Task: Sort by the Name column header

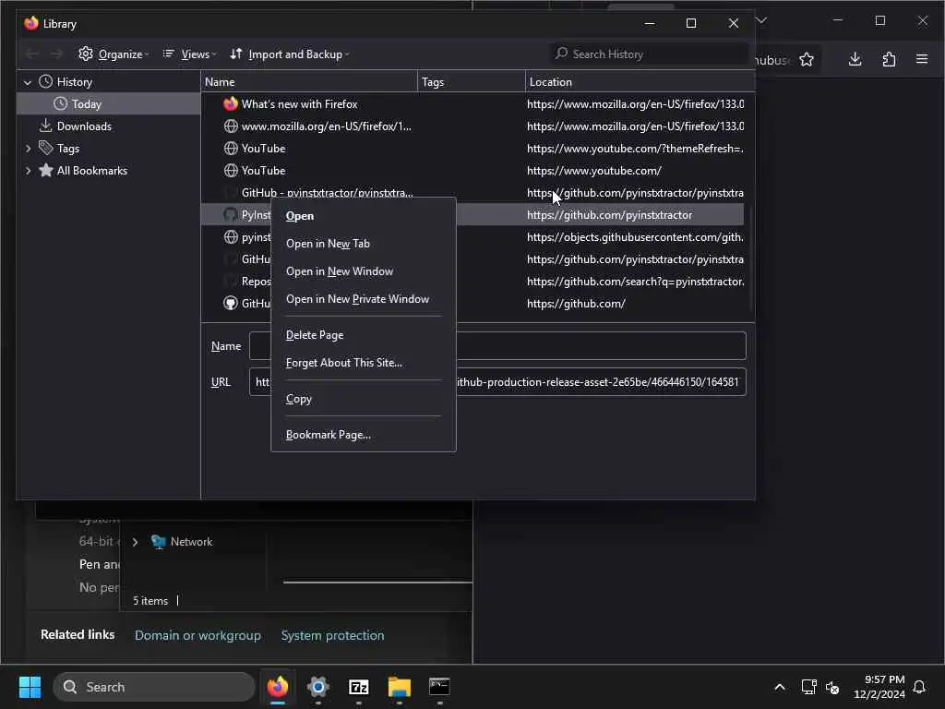Action: (308, 82)
